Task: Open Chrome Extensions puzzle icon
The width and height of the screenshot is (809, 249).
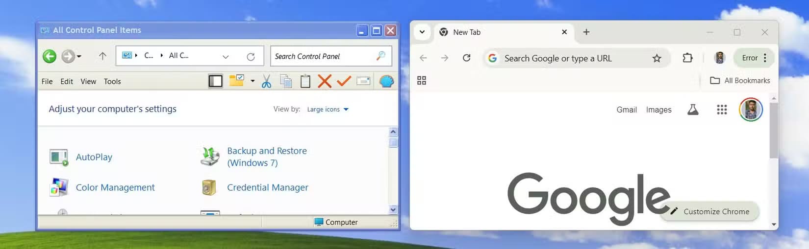Action: coord(687,58)
